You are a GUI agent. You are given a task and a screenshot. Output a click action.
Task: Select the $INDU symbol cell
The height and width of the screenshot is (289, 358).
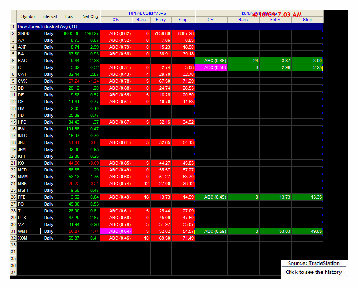pos(28,33)
